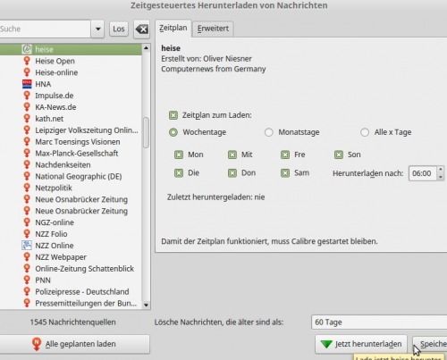Click the icon beside Marc Toensings Visionen
This screenshot has width=447, height=360.
(27, 142)
